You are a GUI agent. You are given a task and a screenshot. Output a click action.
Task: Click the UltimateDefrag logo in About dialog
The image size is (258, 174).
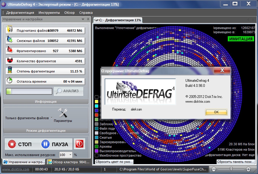(x=140, y=91)
